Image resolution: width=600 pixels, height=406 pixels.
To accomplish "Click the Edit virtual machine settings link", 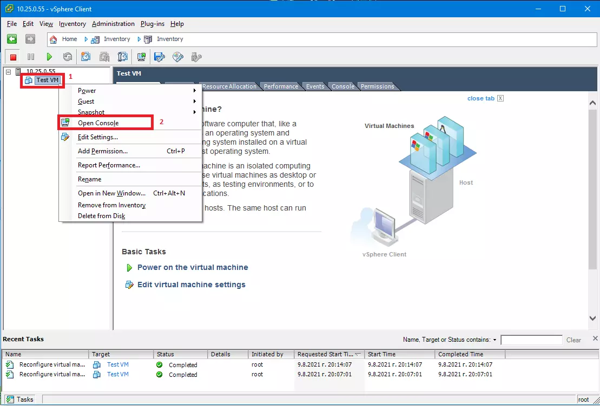I will click(x=192, y=285).
